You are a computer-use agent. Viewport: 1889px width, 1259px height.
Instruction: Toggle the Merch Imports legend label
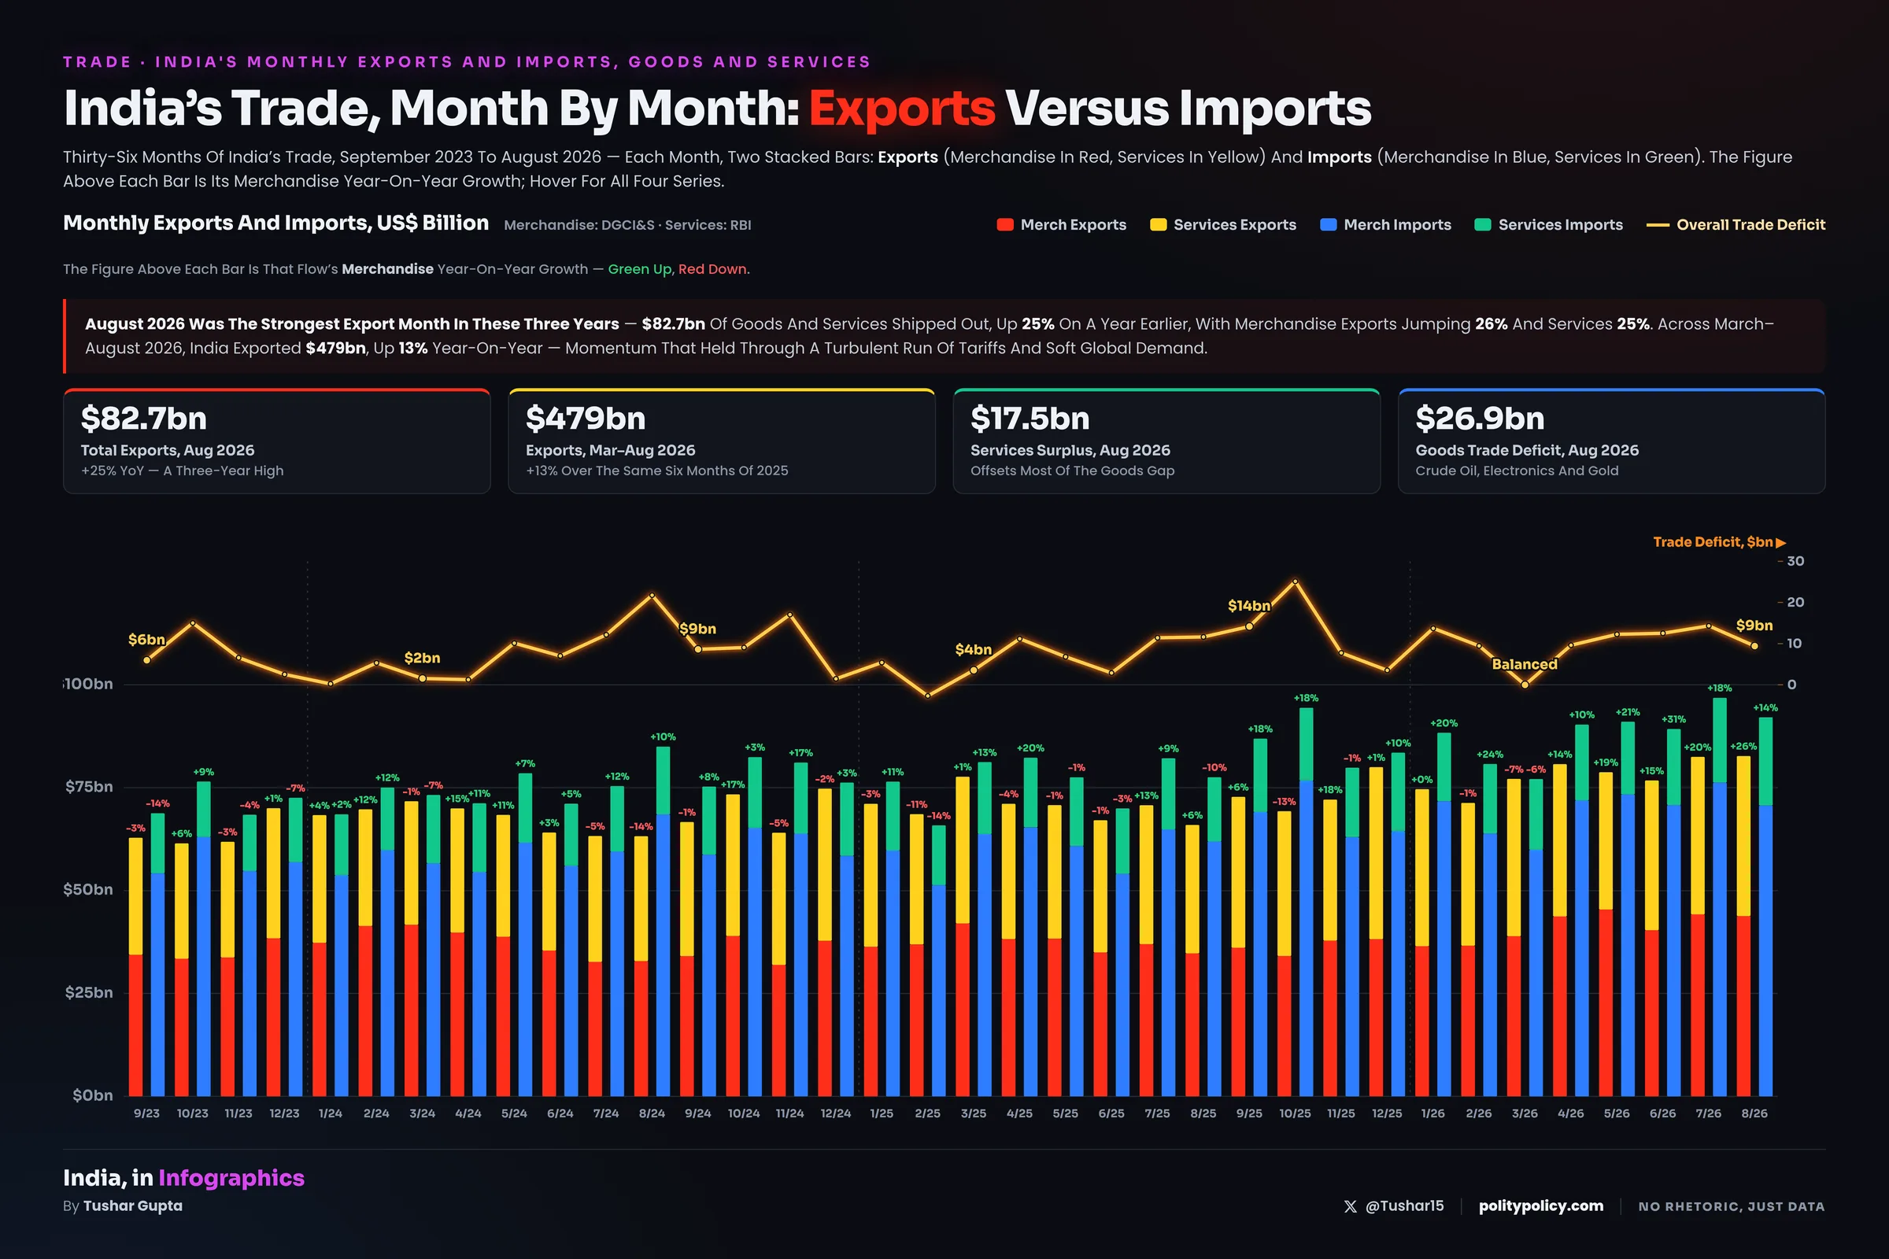[1398, 225]
